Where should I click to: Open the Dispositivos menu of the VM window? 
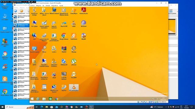point(55,6)
